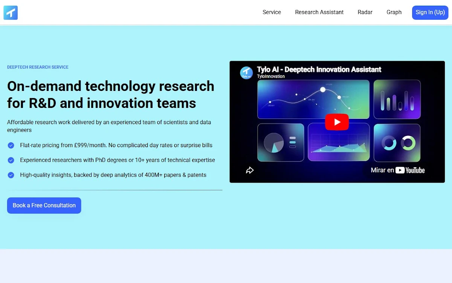Click the DEEPTECH RESEARCH SERVICE label

coord(38,67)
